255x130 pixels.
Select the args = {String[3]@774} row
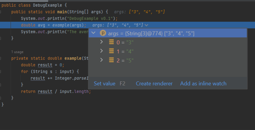pos(168,33)
